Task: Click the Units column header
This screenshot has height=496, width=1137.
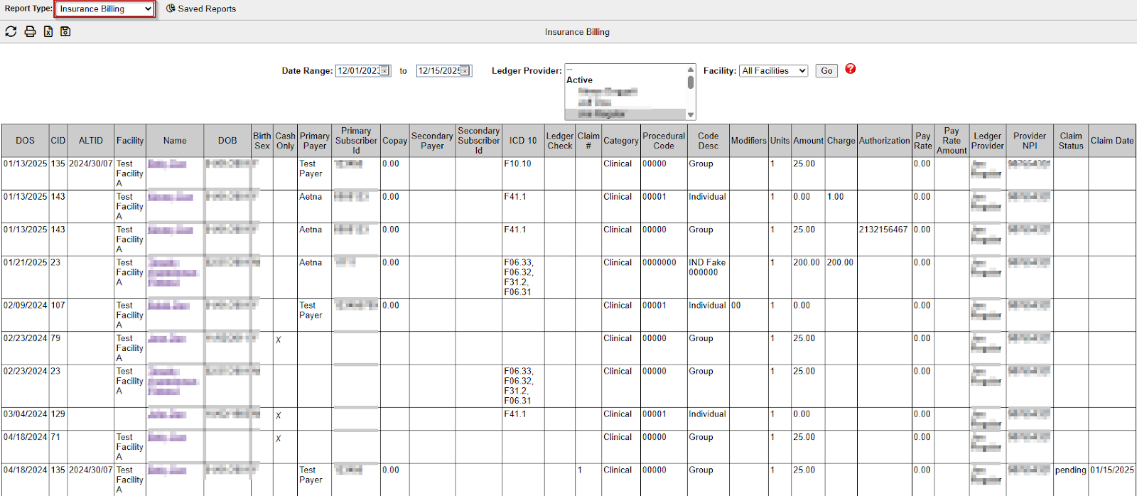Action: point(780,141)
